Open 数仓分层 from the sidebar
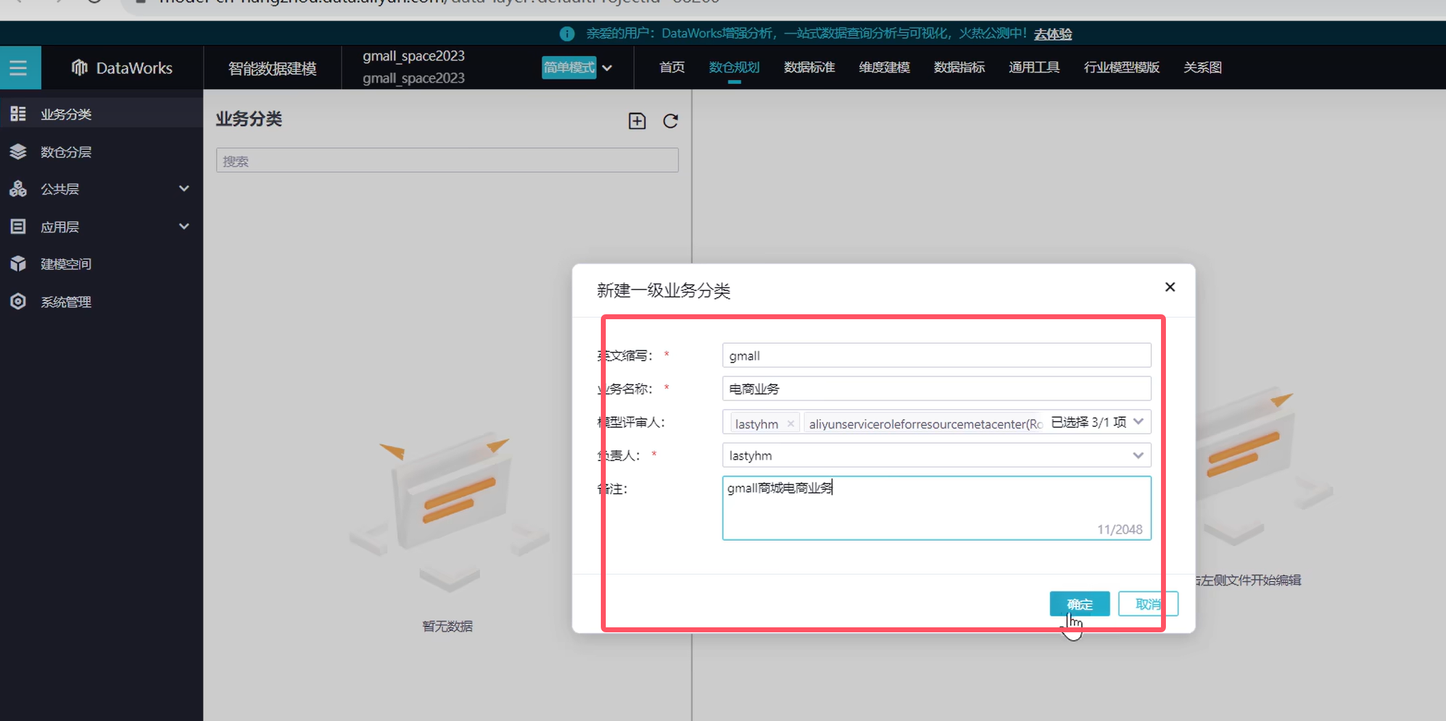Viewport: 1446px width, 721px height. click(66, 152)
